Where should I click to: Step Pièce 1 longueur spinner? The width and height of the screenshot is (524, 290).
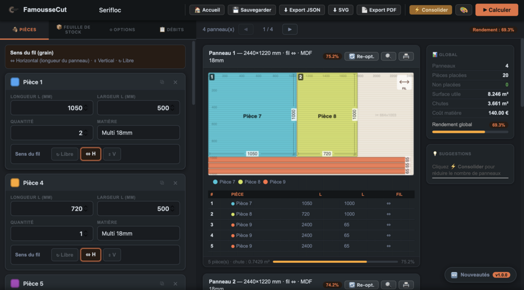[x=86, y=107]
